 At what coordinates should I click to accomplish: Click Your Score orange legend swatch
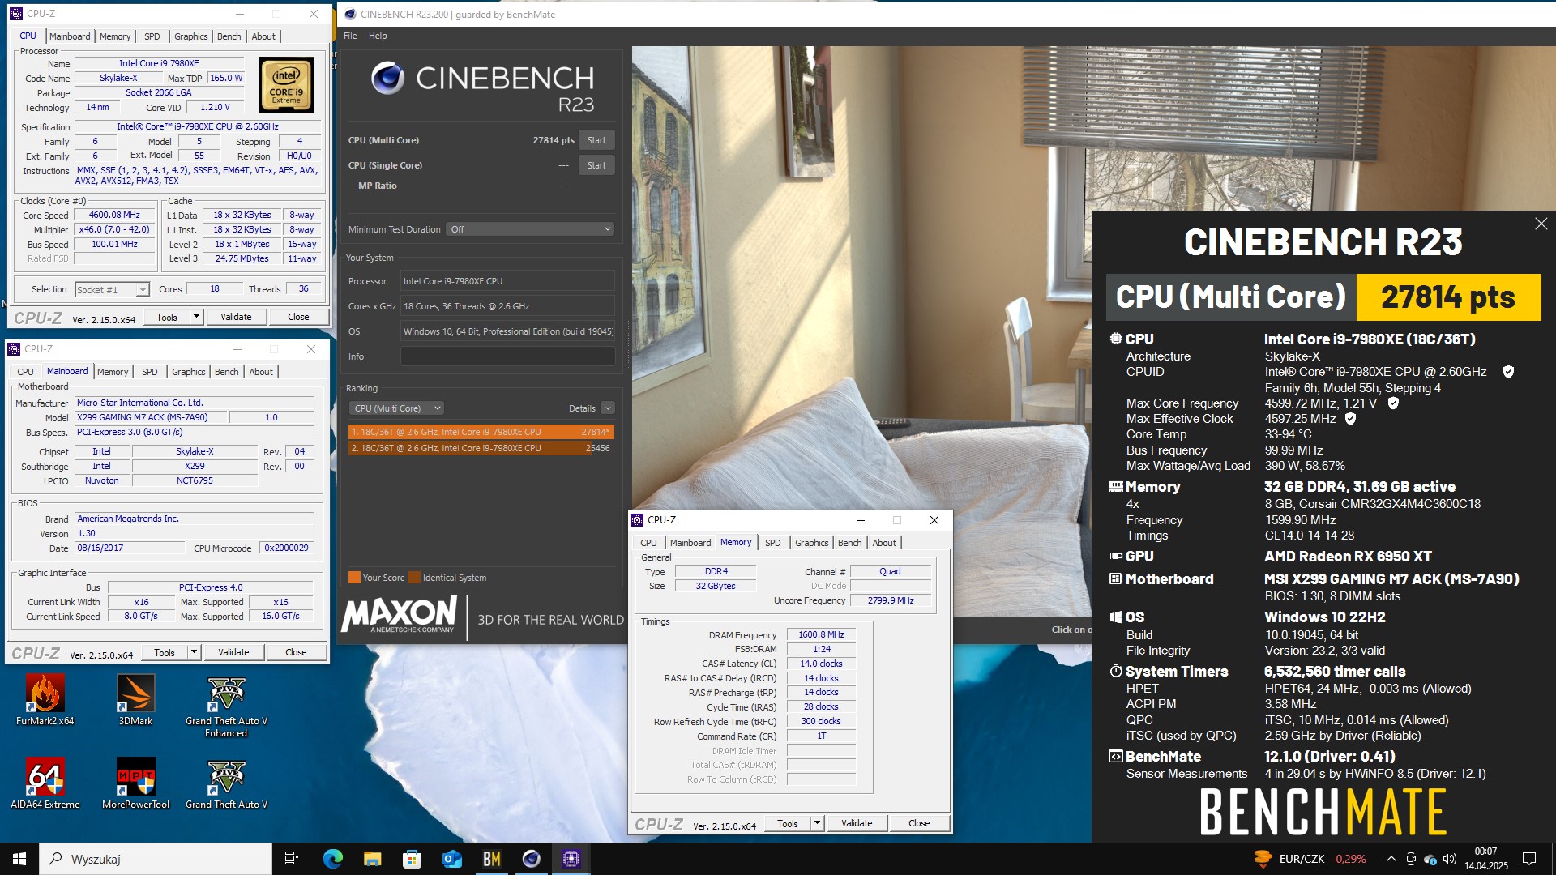[x=354, y=578]
